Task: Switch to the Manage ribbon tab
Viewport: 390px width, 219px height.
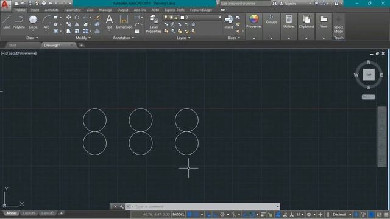Action: pos(105,10)
